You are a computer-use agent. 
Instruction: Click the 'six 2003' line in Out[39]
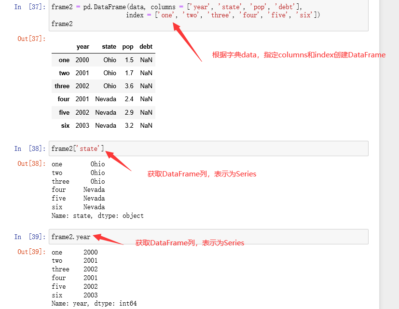(x=75, y=295)
